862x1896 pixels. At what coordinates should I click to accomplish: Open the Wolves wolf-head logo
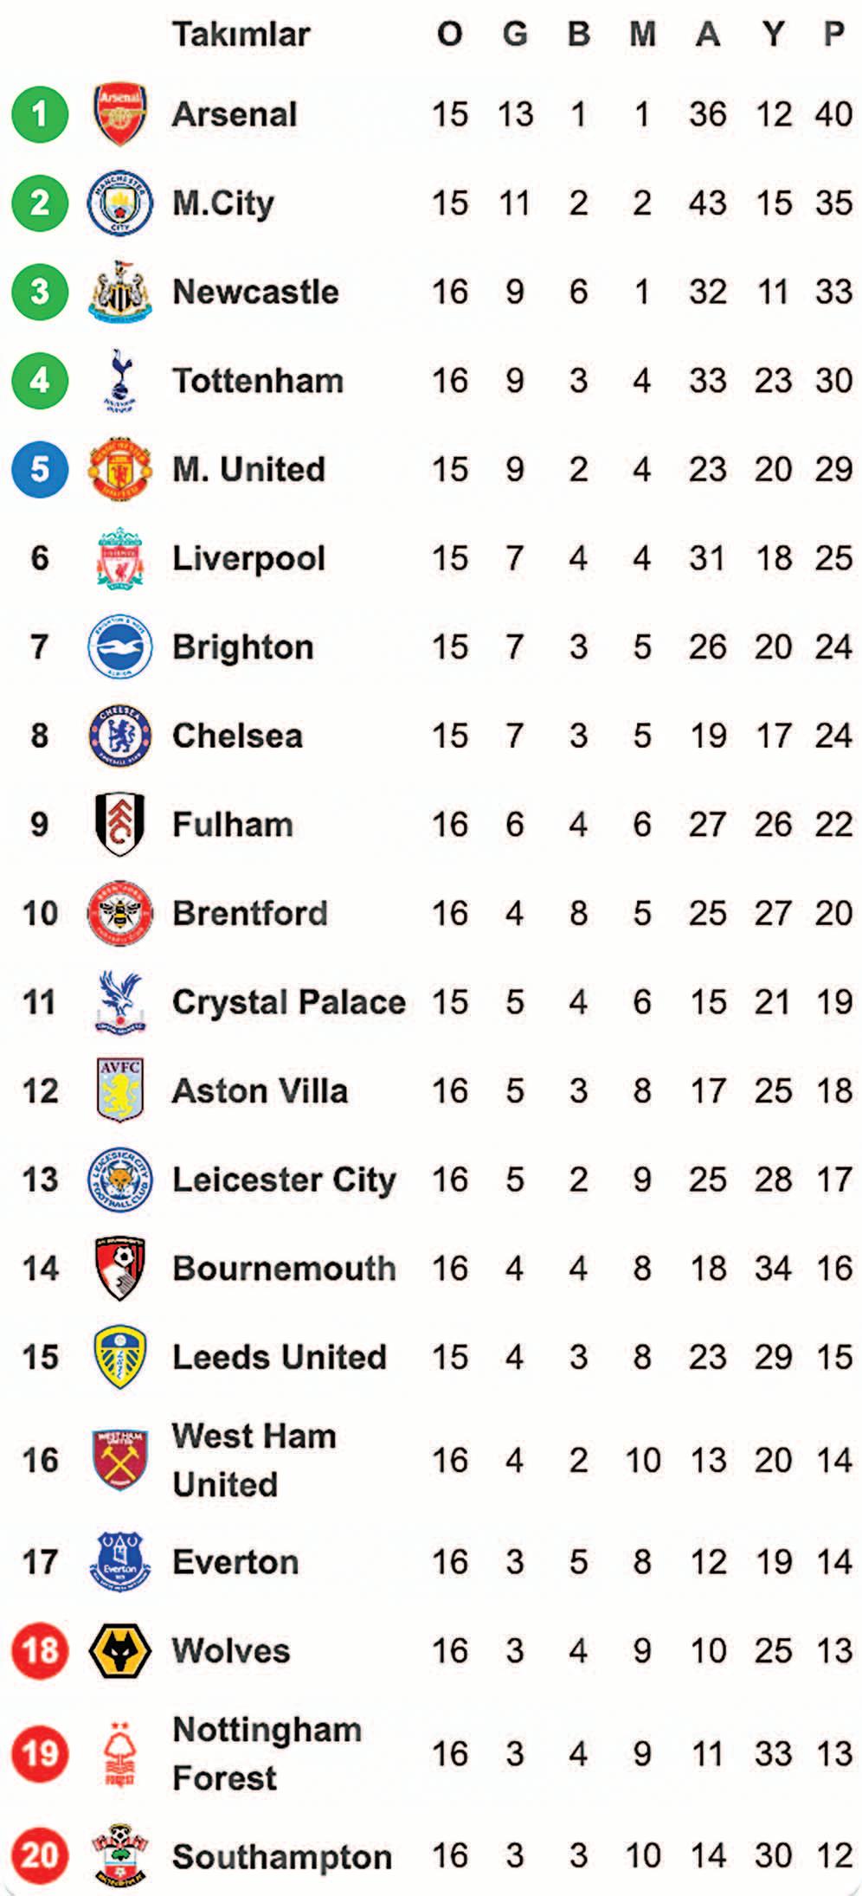point(120,1650)
